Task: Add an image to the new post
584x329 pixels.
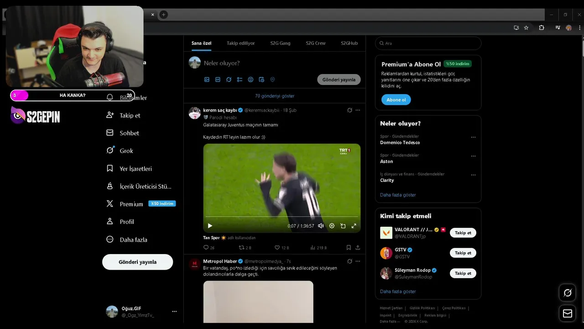Action: [207, 80]
